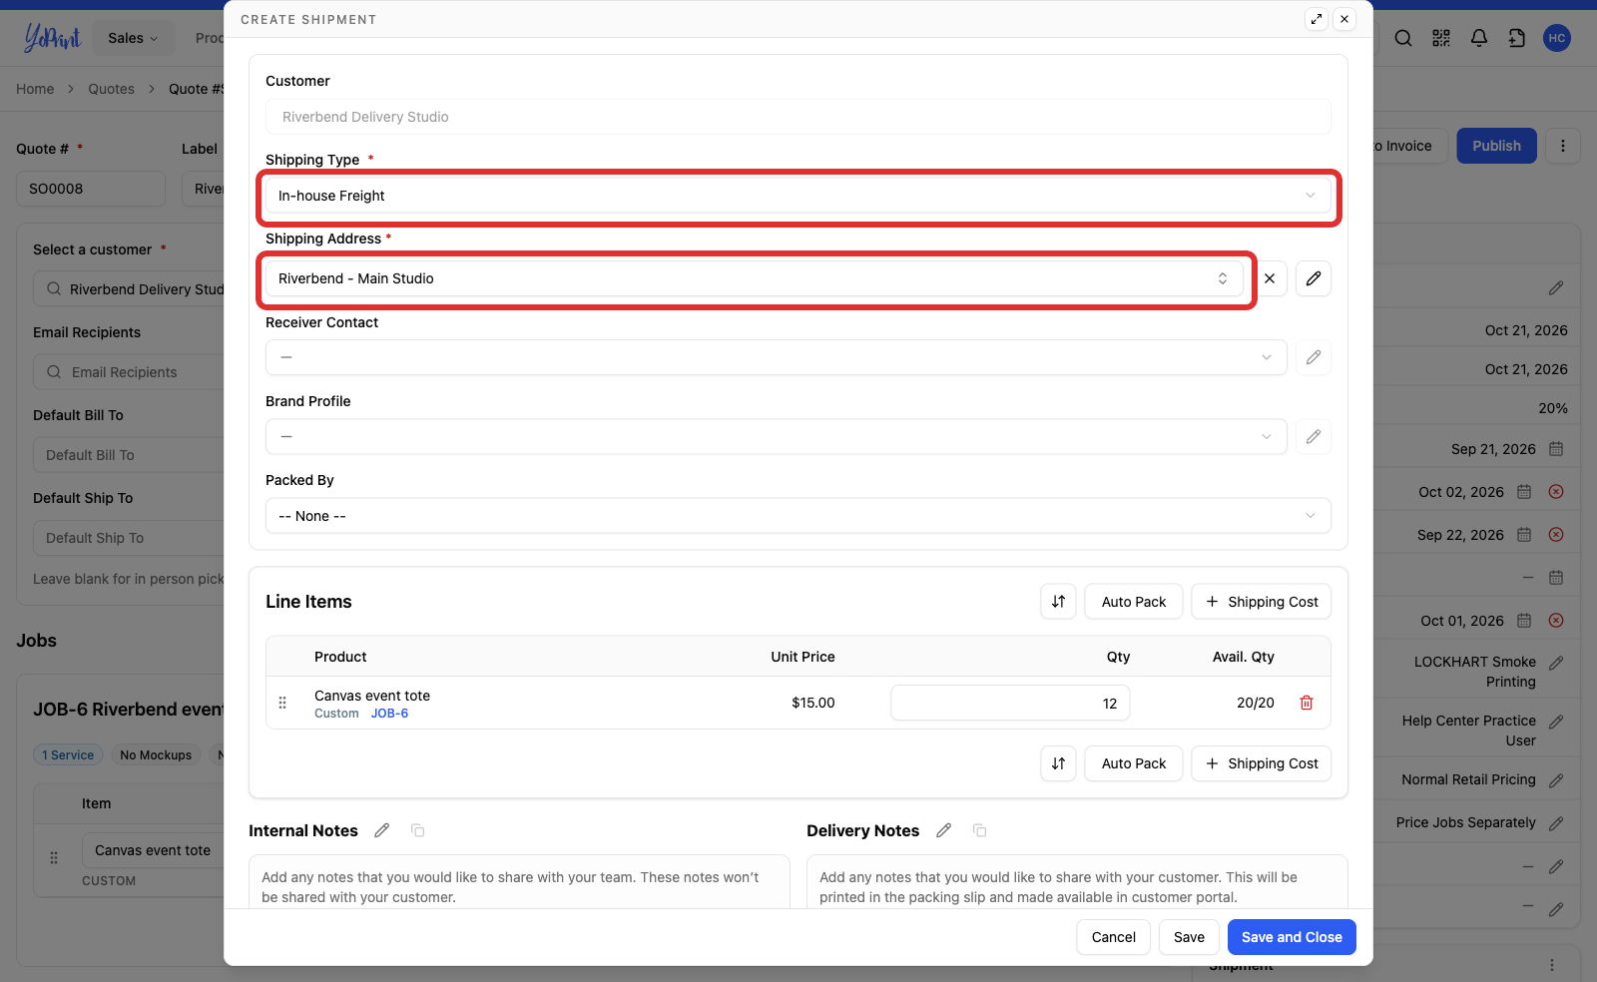
Task: Clear the Sep 22, 2026 date
Action: tap(1556, 535)
